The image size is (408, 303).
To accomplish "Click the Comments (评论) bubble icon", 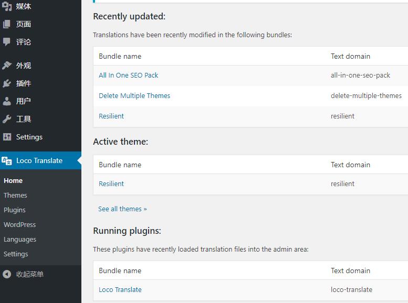I will point(7,41).
